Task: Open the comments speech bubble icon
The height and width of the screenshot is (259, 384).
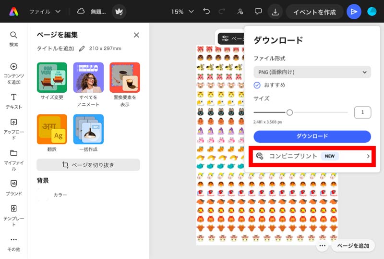Action: pos(258,11)
